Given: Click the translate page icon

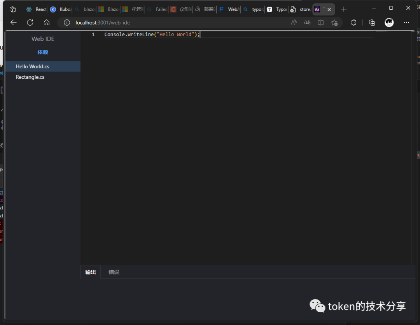Looking at the screenshot, I should click(307, 23).
